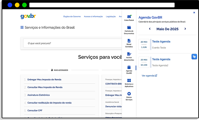Image resolution: width=199 pixels, height=120 pixels.
Task: Open Acesso à Informação menu
Action: click(93, 16)
